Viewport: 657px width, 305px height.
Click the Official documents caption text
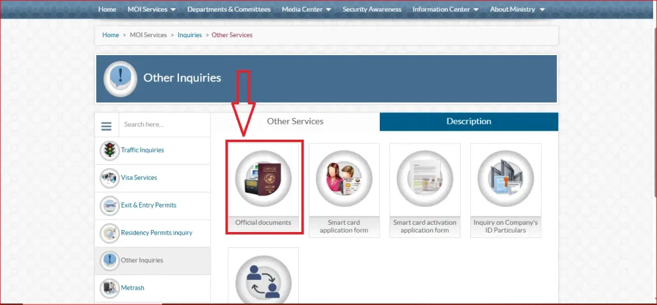[x=263, y=222]
